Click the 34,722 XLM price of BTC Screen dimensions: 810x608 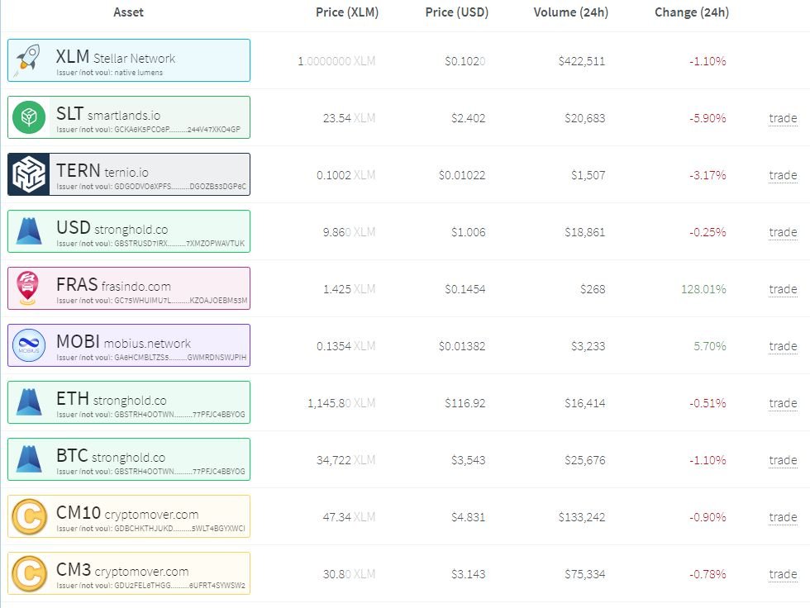[x=345, y=460]
